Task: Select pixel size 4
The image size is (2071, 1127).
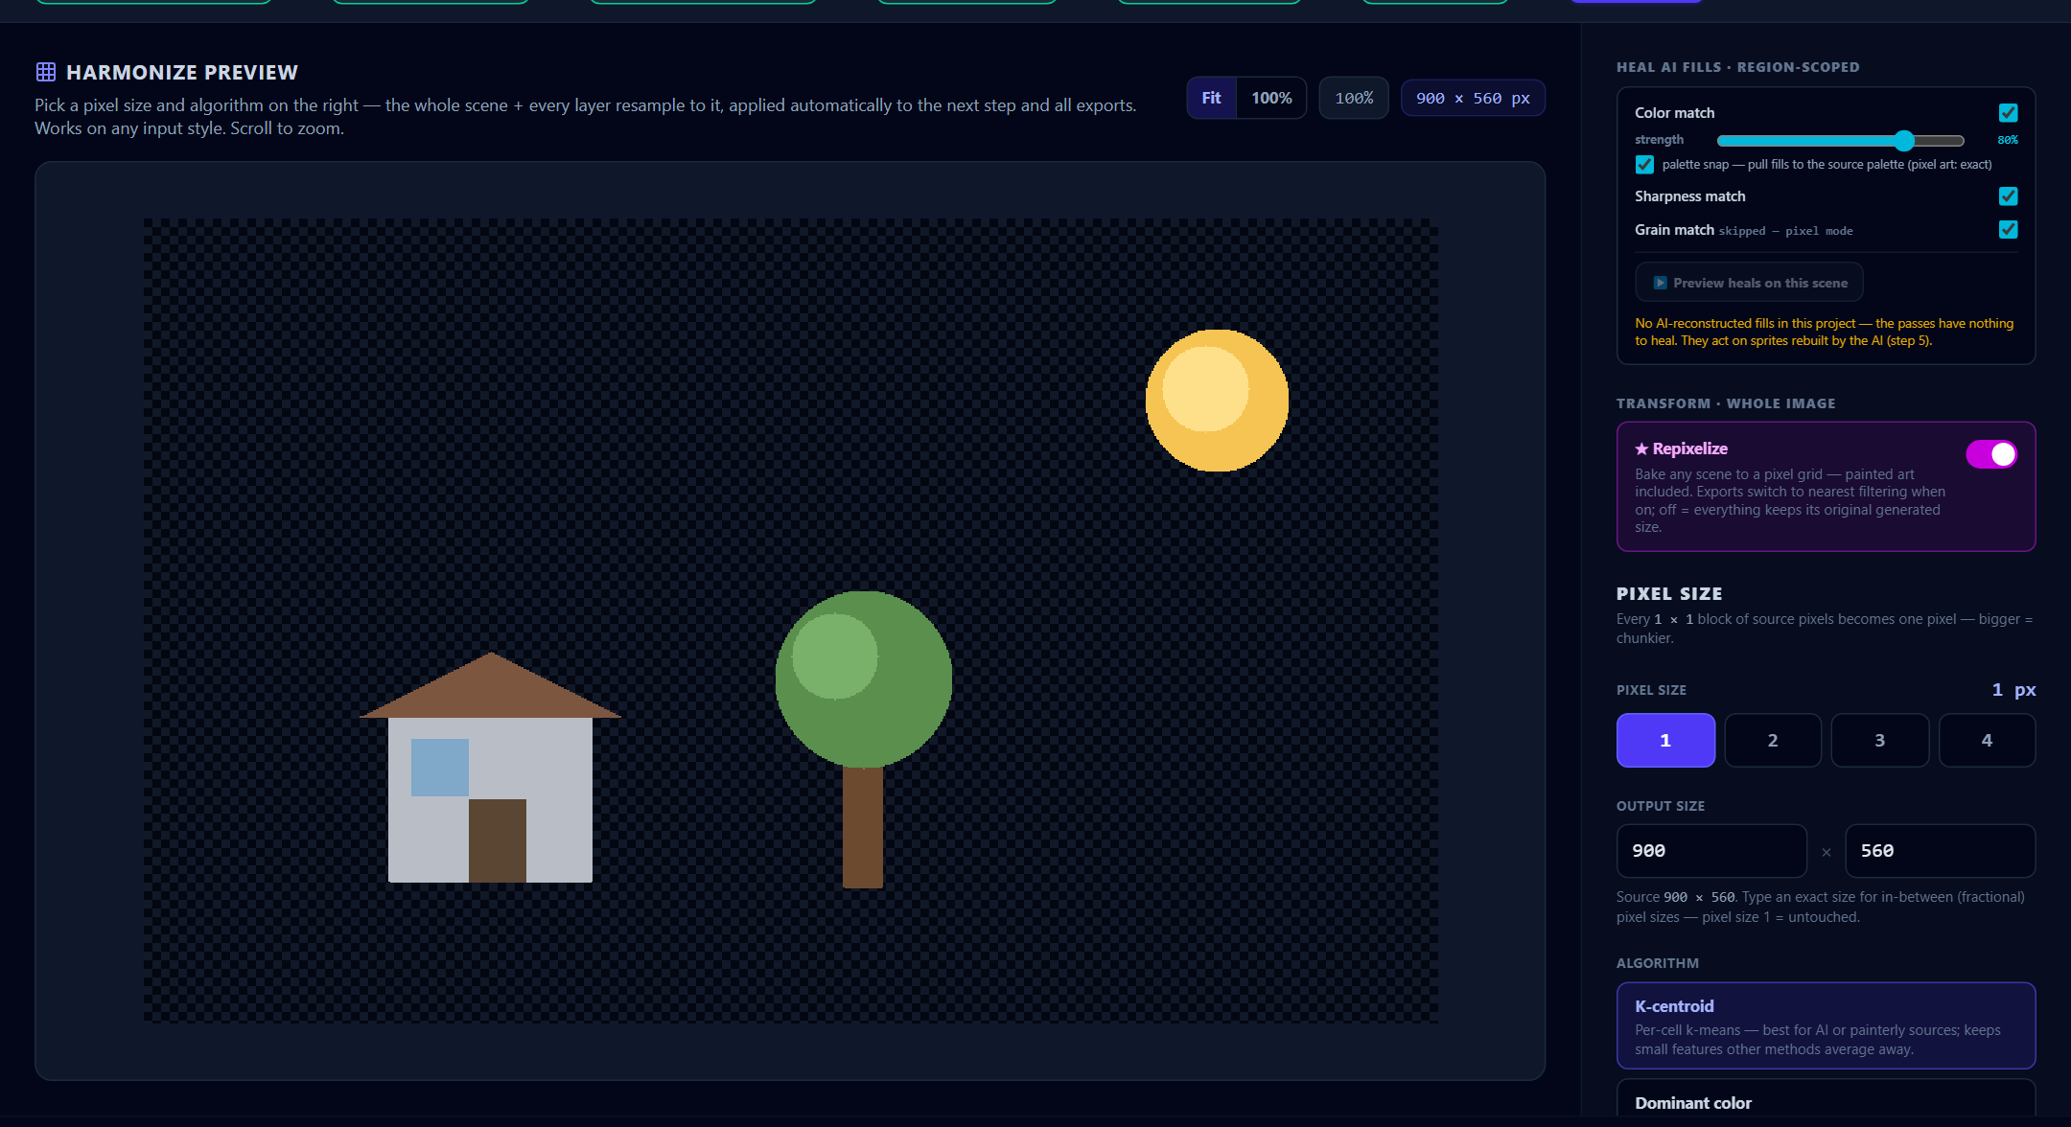Action: point(1987,740)
